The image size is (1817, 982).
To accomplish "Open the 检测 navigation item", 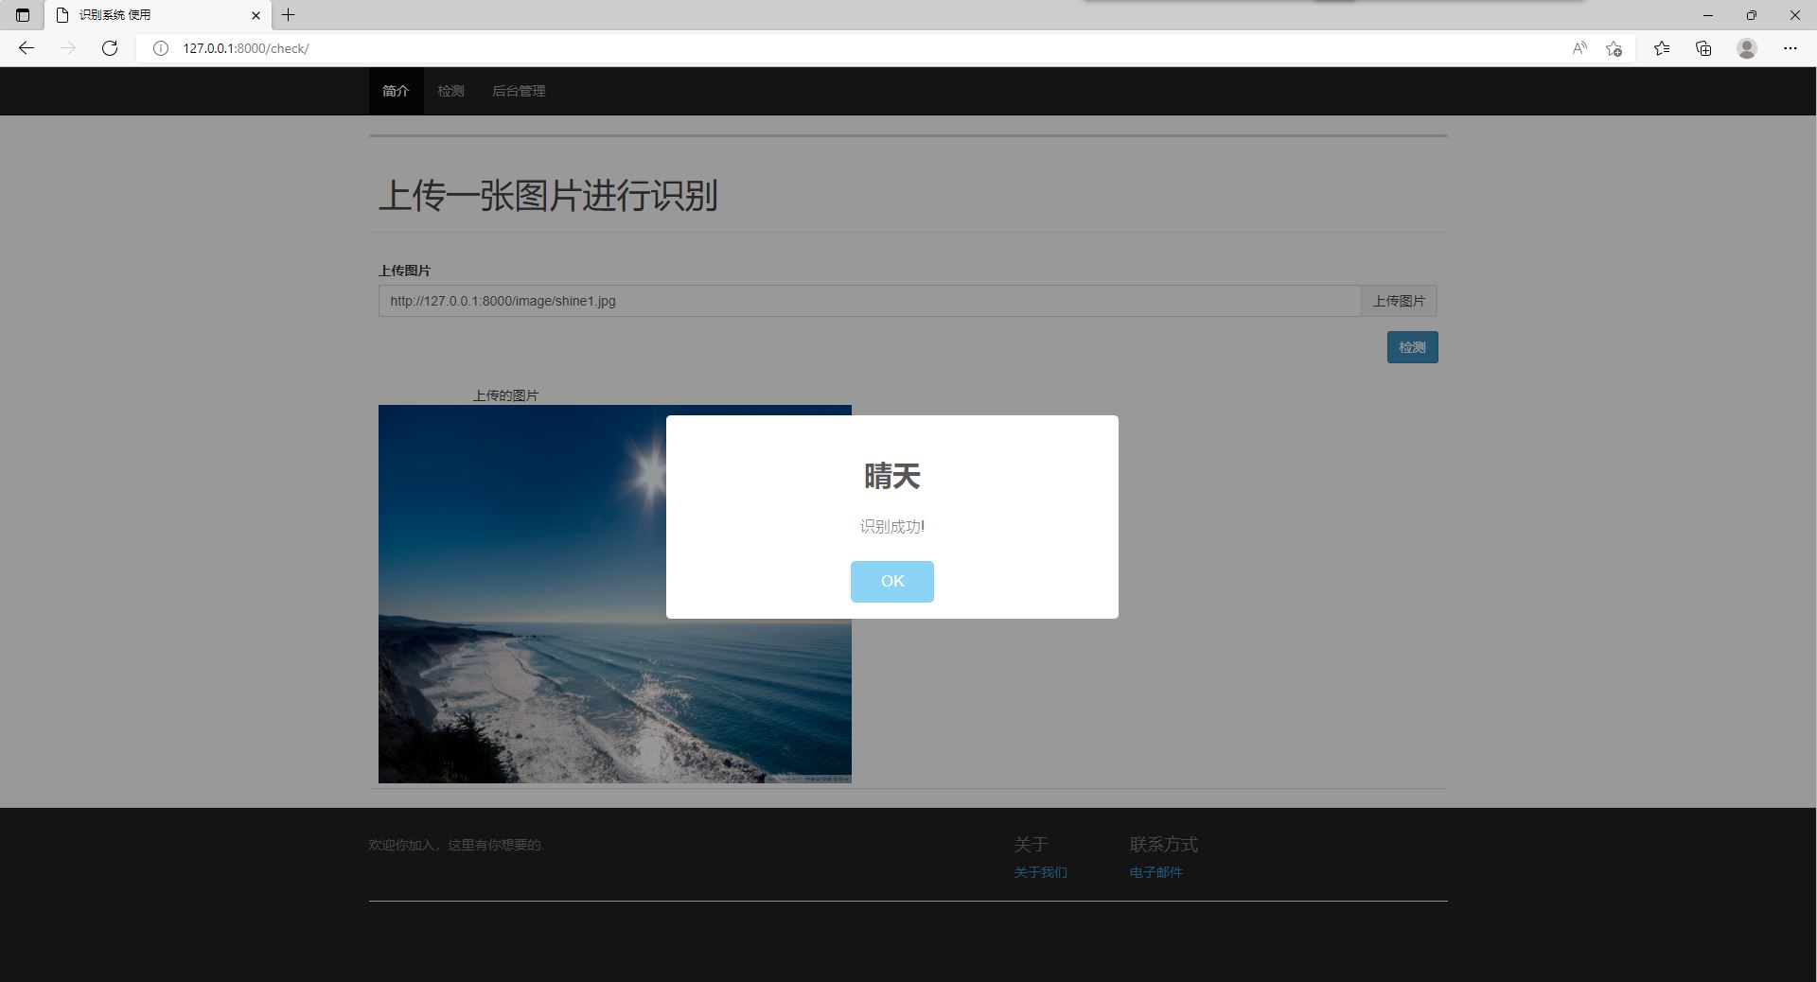I will coord(450,91).
